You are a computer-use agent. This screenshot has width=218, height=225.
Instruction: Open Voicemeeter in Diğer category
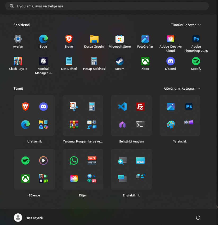92,160
